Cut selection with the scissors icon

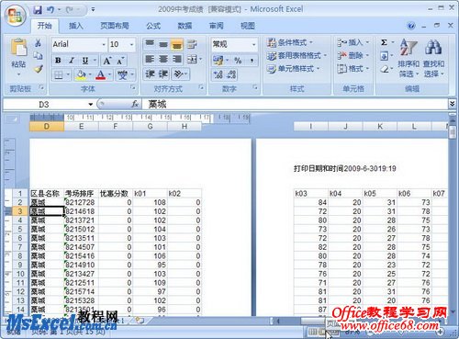point(39,42)
